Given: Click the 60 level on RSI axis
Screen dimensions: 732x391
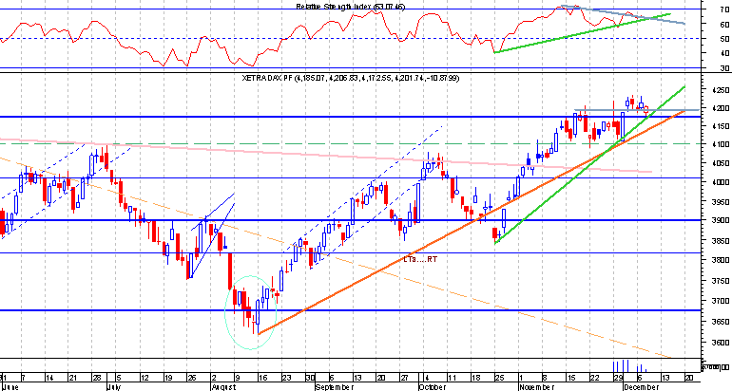Looking at the screenshot, I should 725,25.
